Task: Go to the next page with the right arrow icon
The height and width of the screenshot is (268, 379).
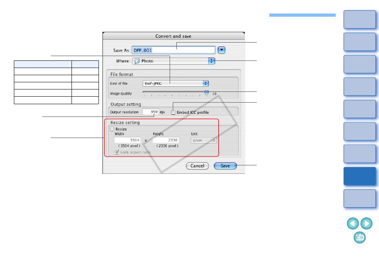Action: tap(366, 223)
